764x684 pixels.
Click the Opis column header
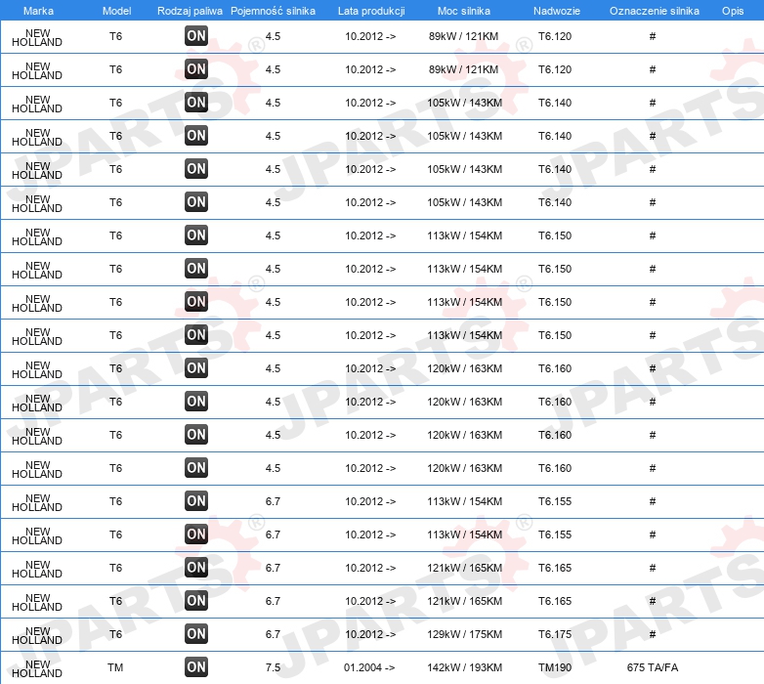[x=733, y=11]
